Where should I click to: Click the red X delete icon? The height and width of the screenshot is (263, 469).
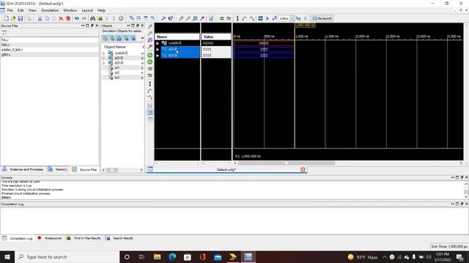(61, 18)
